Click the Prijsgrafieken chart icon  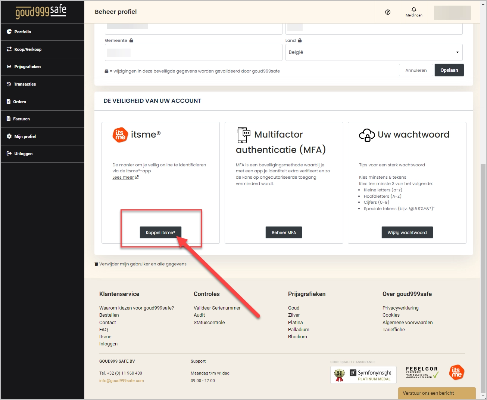coord(9,67)
